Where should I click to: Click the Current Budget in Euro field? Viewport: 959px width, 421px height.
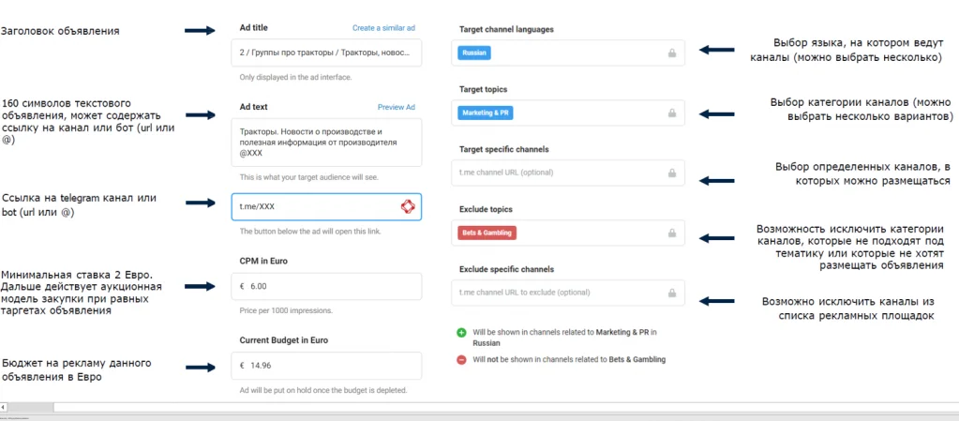(x=328, y=366)
